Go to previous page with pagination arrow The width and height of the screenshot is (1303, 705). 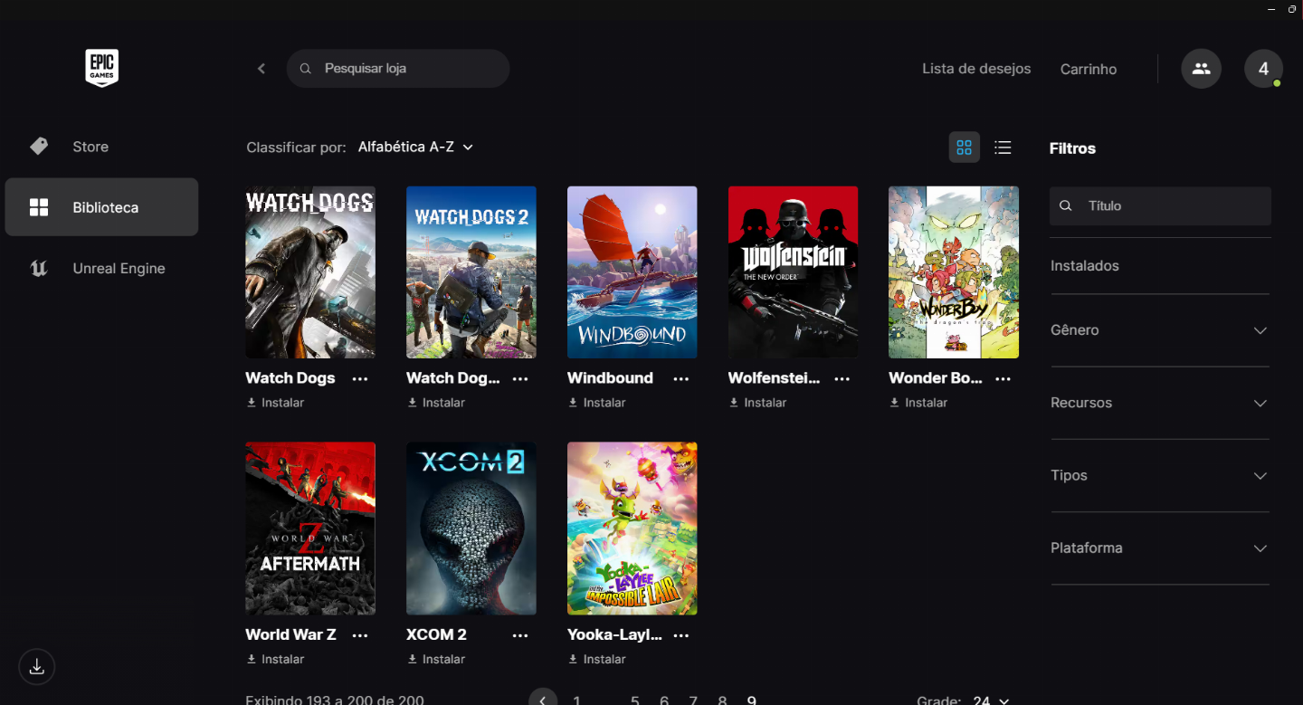coord(543,700)
